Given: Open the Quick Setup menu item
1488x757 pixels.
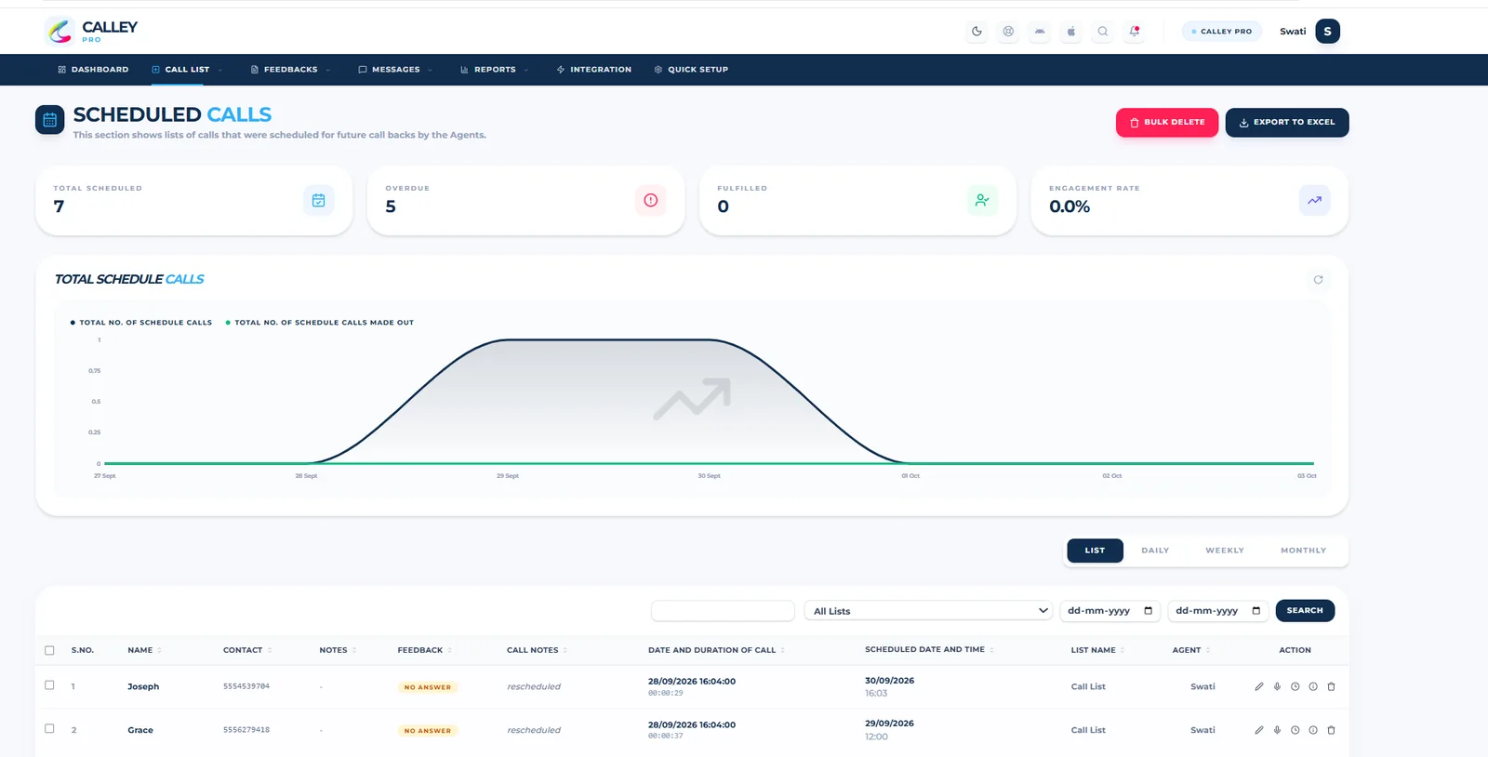Looking at the screenshot, I should click(x=691, y=70).
